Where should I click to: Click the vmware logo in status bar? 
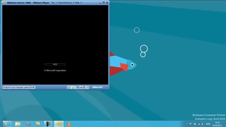(97, 87)
